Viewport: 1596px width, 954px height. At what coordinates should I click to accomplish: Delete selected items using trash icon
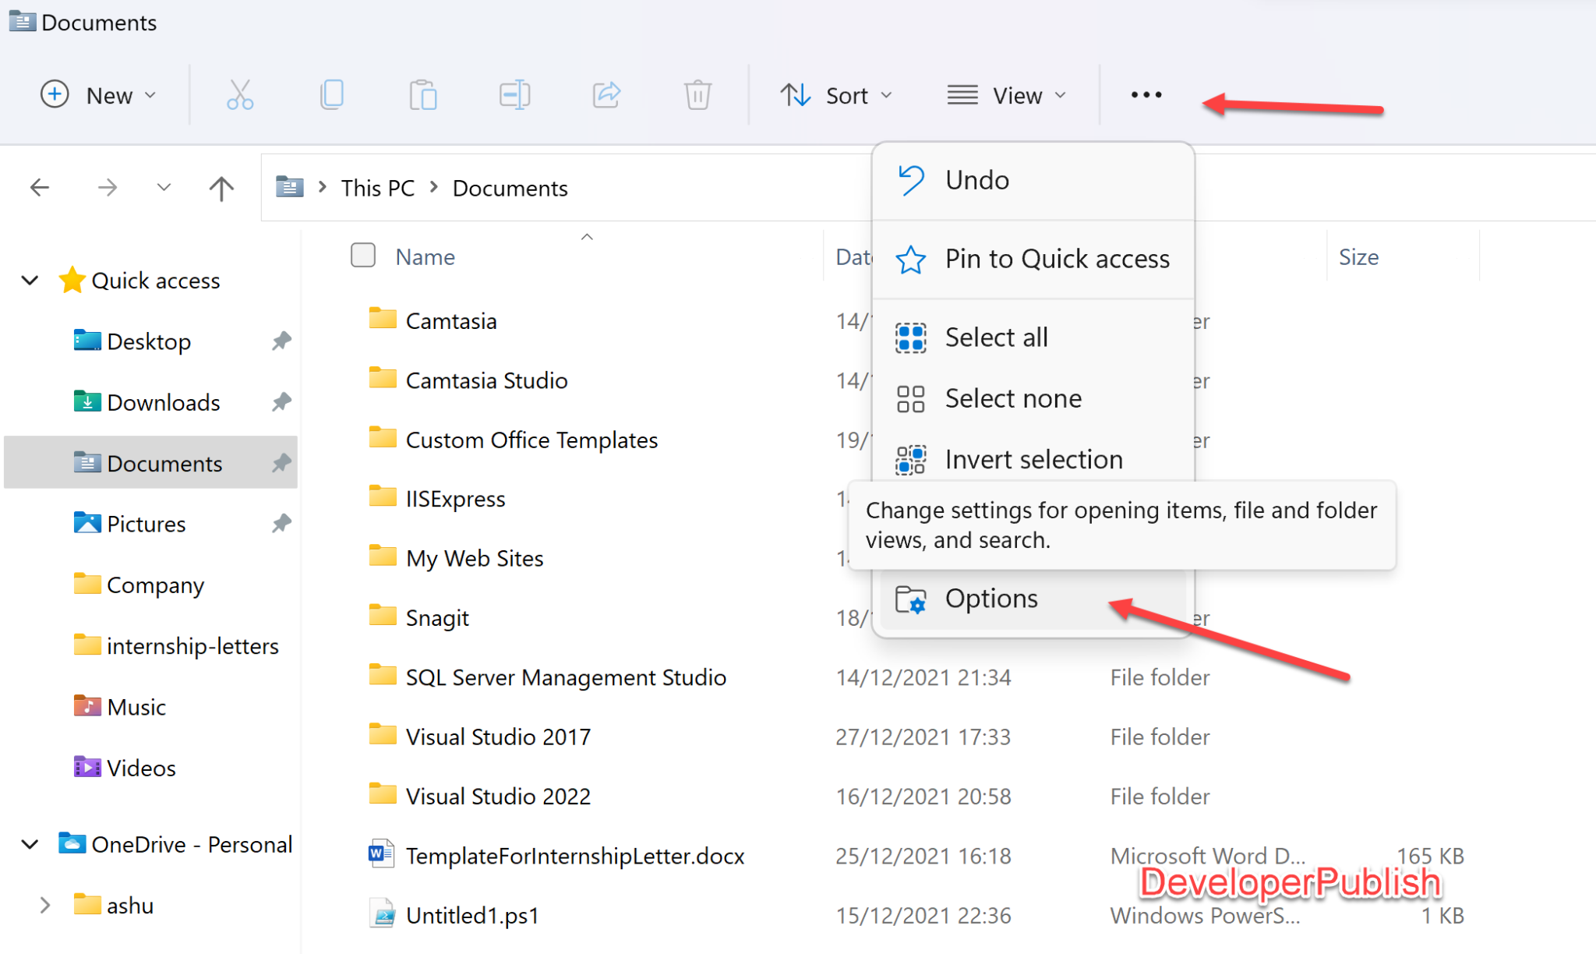[x=697, y=94]
